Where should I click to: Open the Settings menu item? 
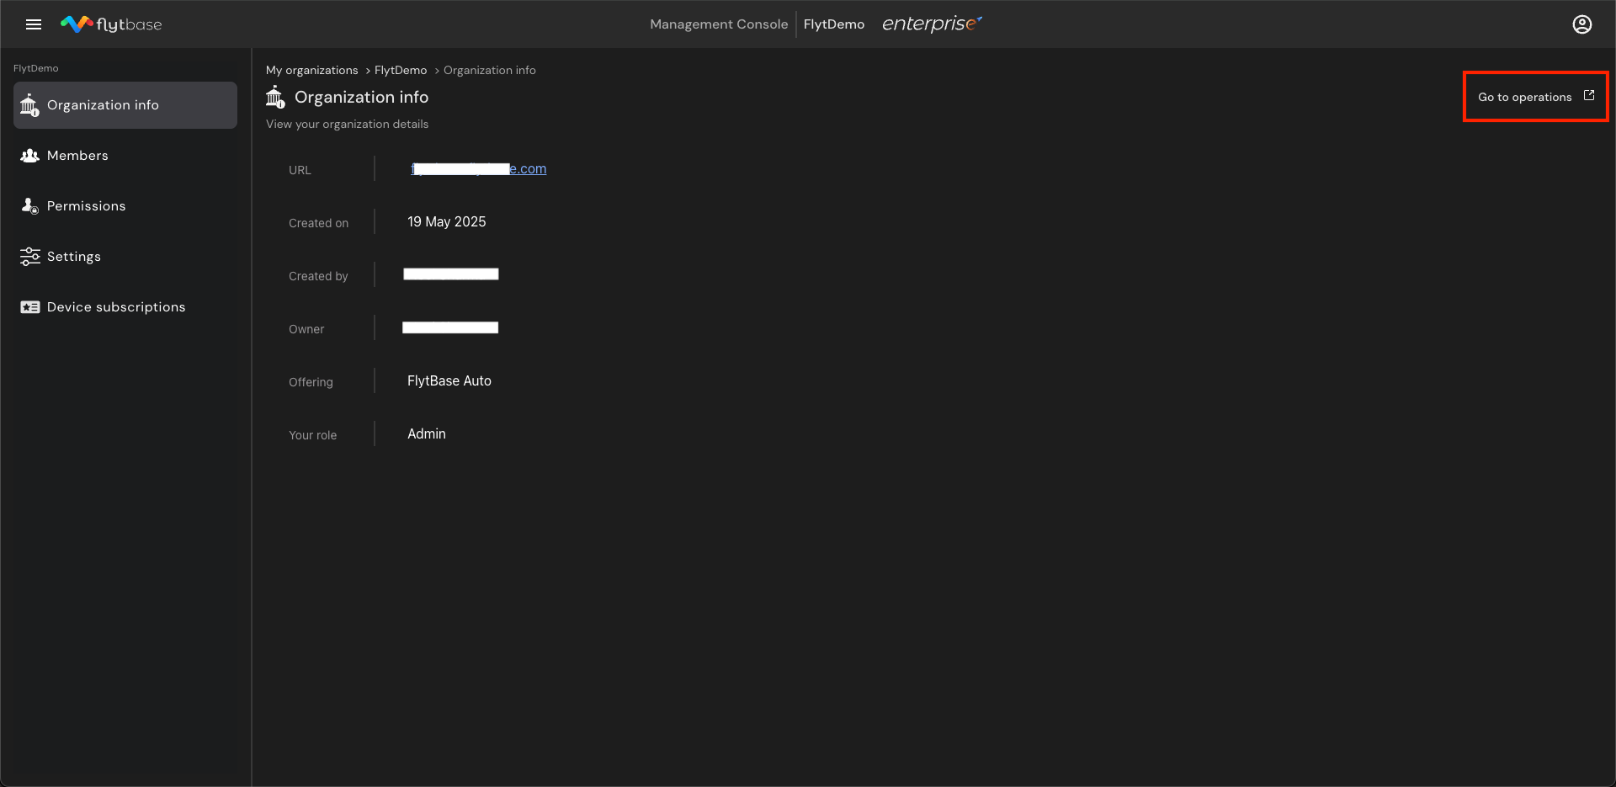[x=125, y=257]
